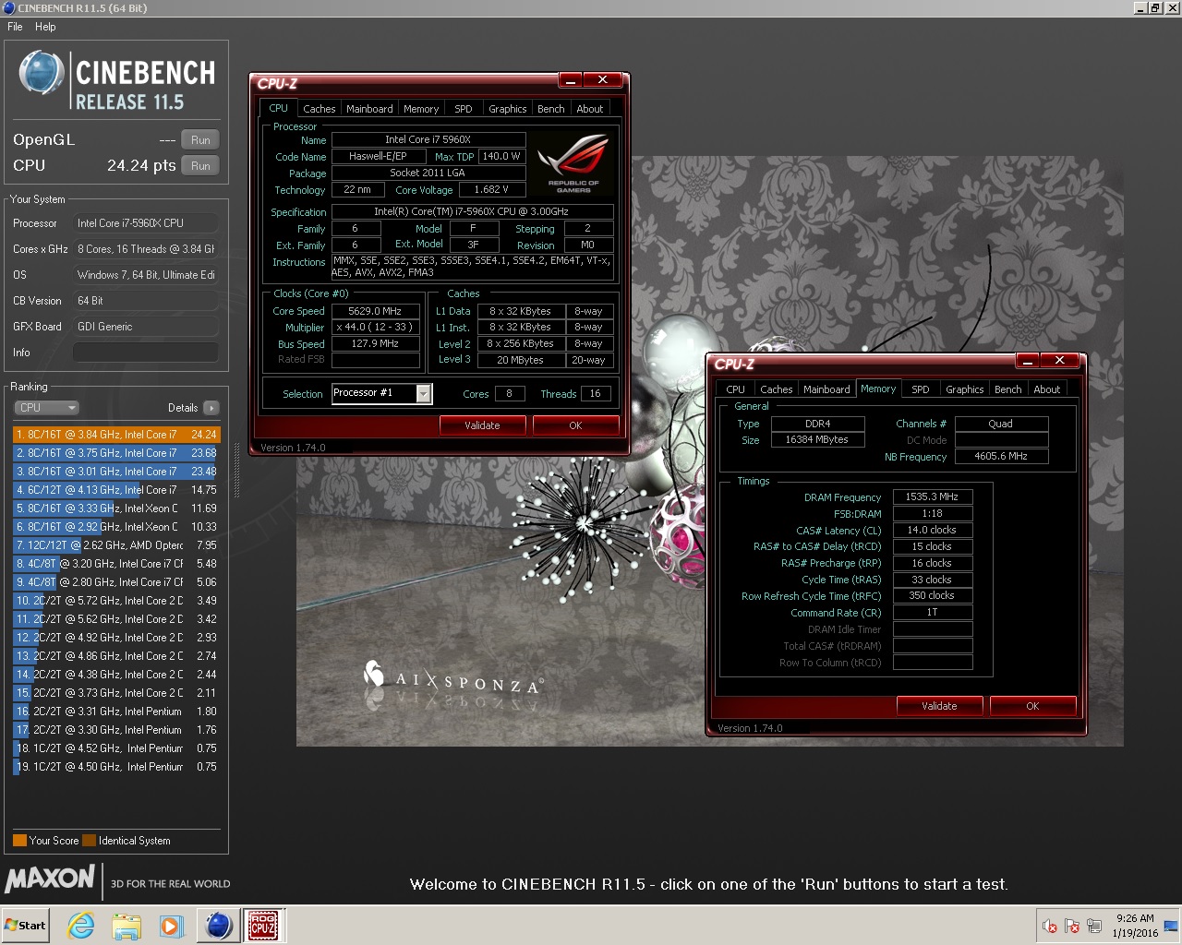Open Mainboard tab in Memory CPU-Z window

point(826,389)
